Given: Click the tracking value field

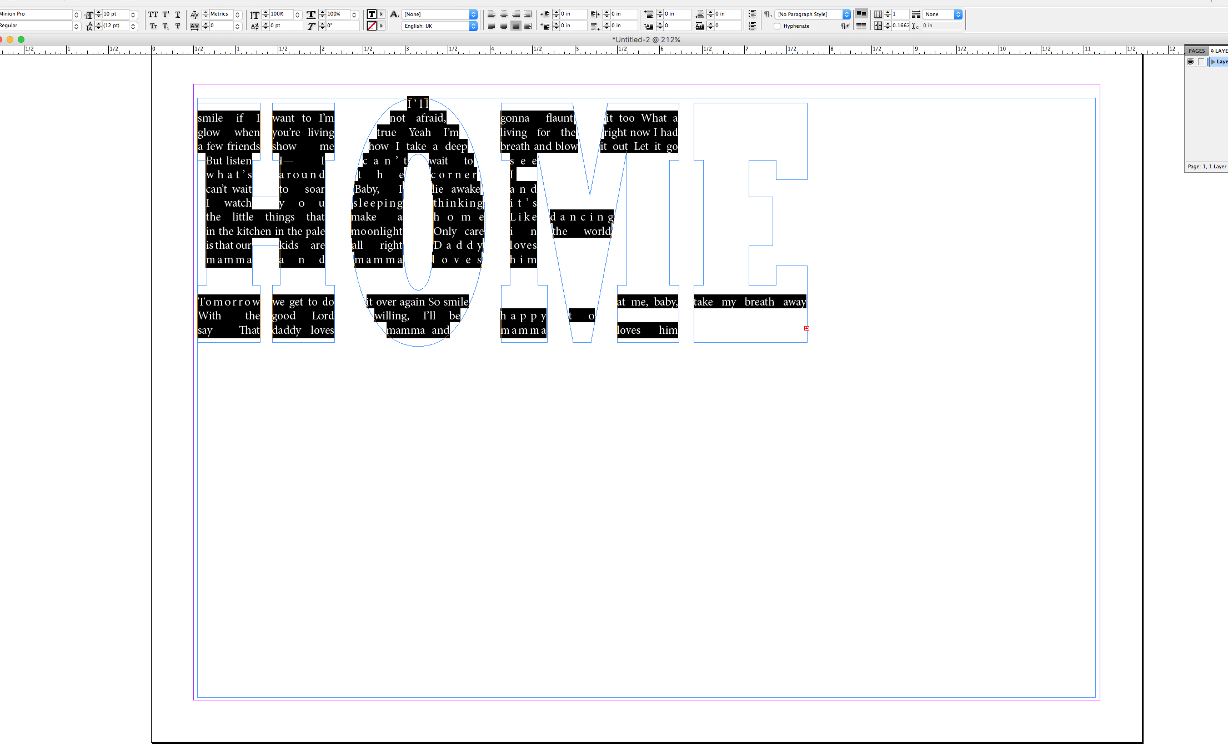Looking at the screenshot, I should (221, 26).
